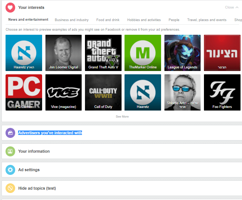Select the Haaretz הארץ interest tile
This screenshot has width=242, height=200.
24,53
